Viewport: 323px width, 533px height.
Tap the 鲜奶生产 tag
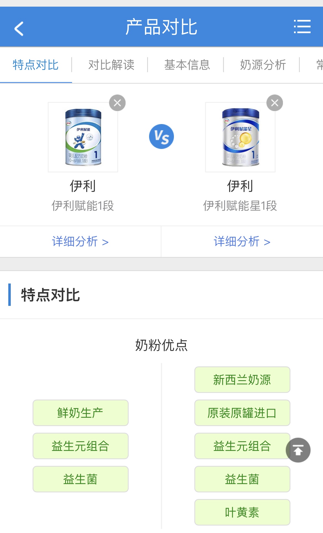tap(80, 413)
